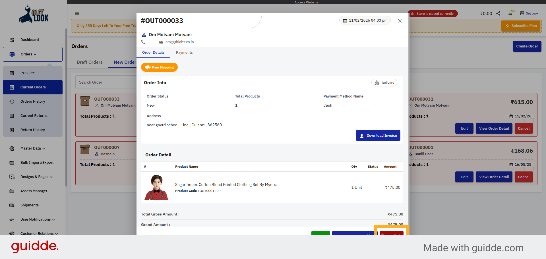The height and width of the screenshot is (259, 546).
Task: Expand the Orders menu chevron
Action: coord(35,55)
